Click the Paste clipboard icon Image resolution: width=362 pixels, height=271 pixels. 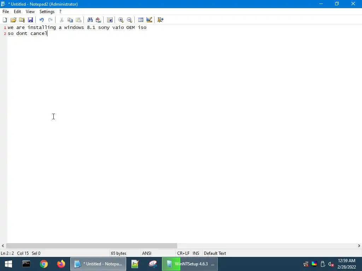78,20
